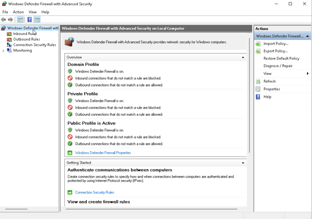Click the Private Profile blocked inbound icon
The image size is (312, 219).
tap(70, 108)
